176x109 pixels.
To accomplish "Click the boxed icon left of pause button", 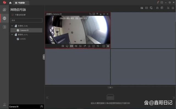I will 104,46.
